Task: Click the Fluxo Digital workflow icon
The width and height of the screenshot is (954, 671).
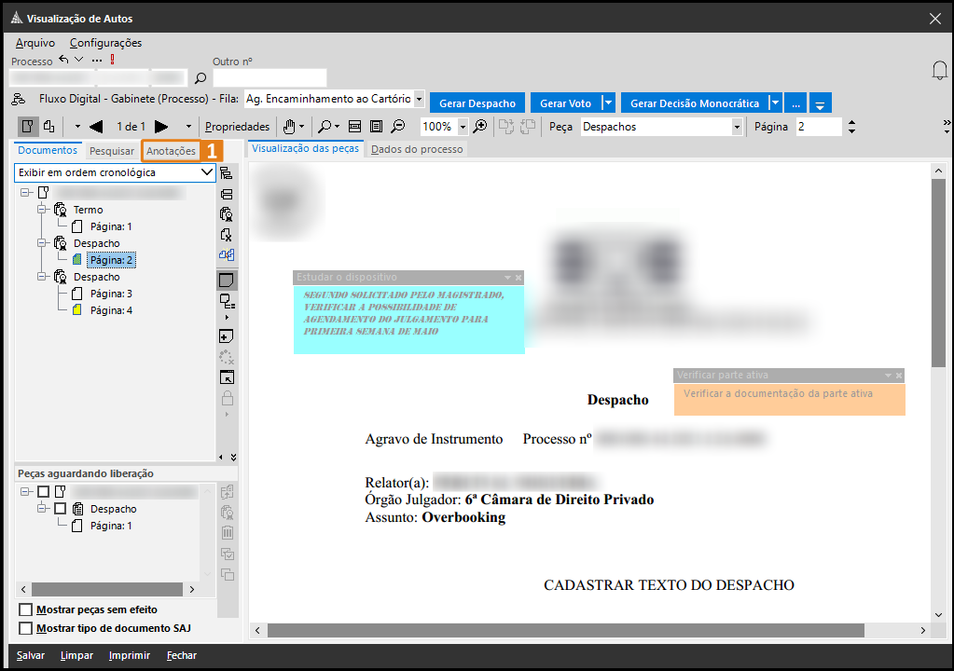Action: tap(19, 99)
